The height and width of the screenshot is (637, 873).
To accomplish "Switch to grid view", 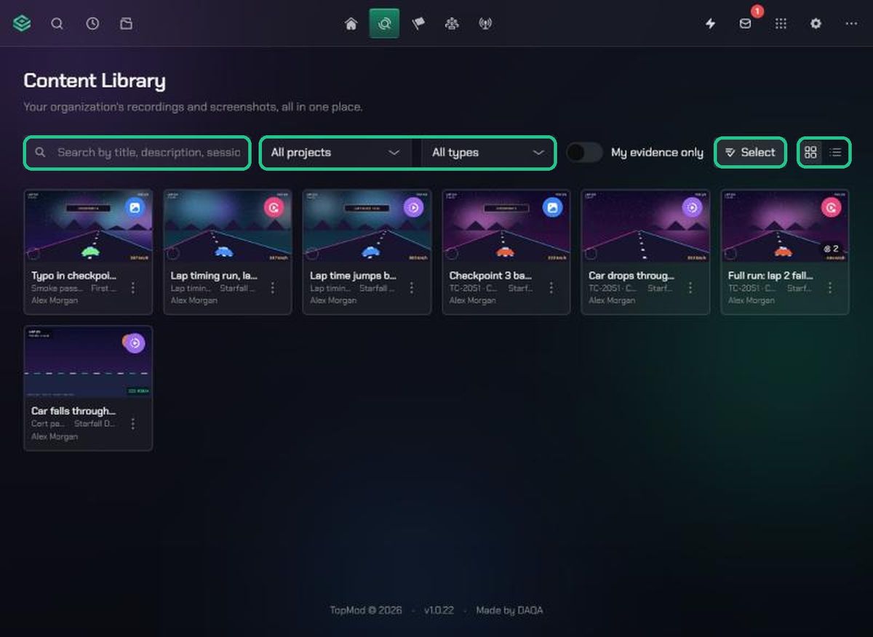I will coord(810,153).
